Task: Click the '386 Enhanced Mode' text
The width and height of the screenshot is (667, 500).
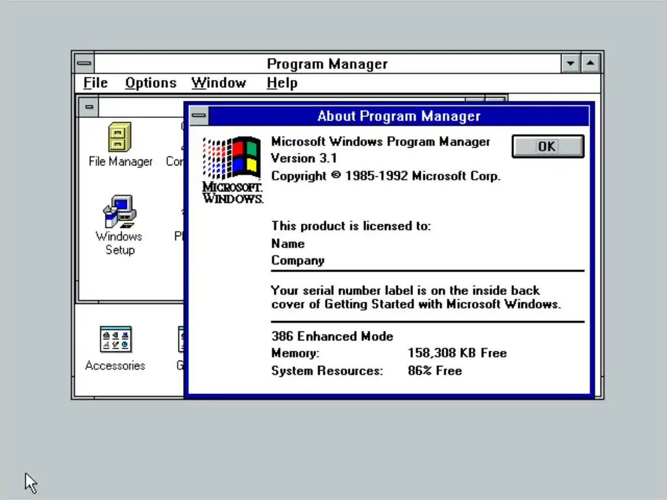Action: point(332,337)
